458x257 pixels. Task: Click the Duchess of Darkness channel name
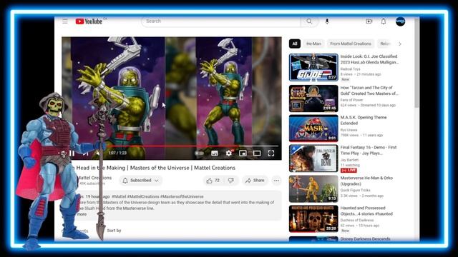tap(357, 221)
